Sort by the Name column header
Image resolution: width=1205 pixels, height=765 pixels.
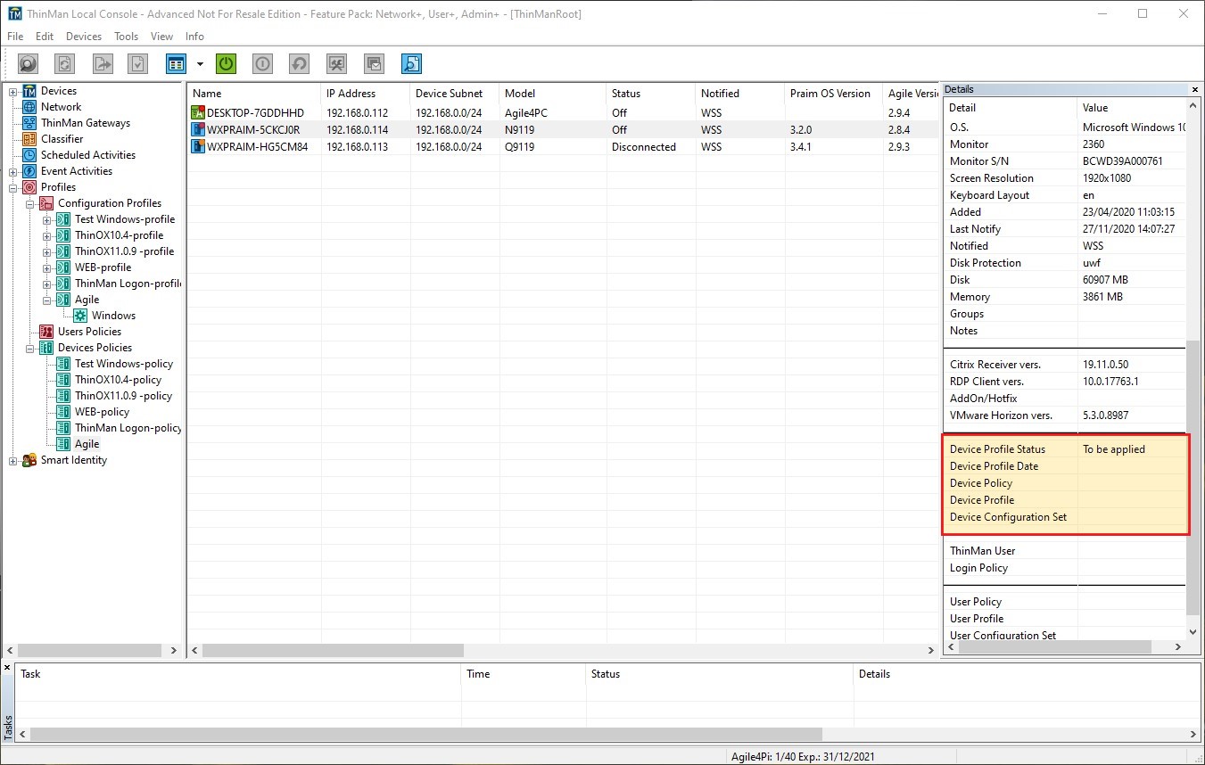(x=254, y=94)
